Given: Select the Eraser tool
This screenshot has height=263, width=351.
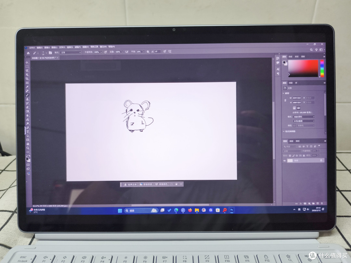Looking at the screenshot, I should [x=27, y=107].
